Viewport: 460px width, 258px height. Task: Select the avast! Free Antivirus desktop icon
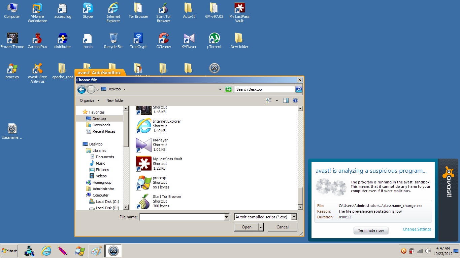click(37, 73)
